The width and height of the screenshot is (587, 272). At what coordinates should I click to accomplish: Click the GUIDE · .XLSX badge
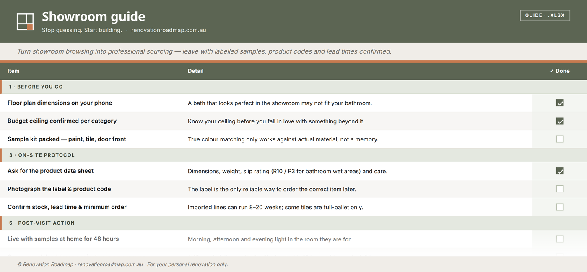[x=545, y=15]
